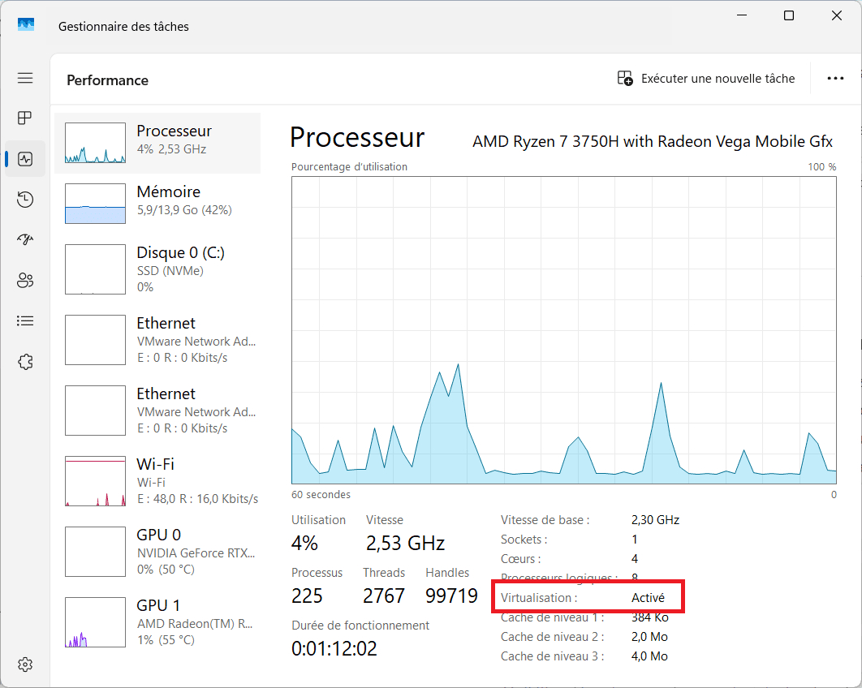
Task: Click the Virtualisation value 'Activé'
Action: 648,598
